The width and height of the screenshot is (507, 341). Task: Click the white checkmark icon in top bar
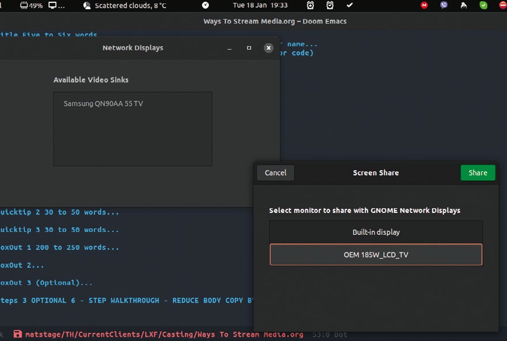tap(350, 5)
